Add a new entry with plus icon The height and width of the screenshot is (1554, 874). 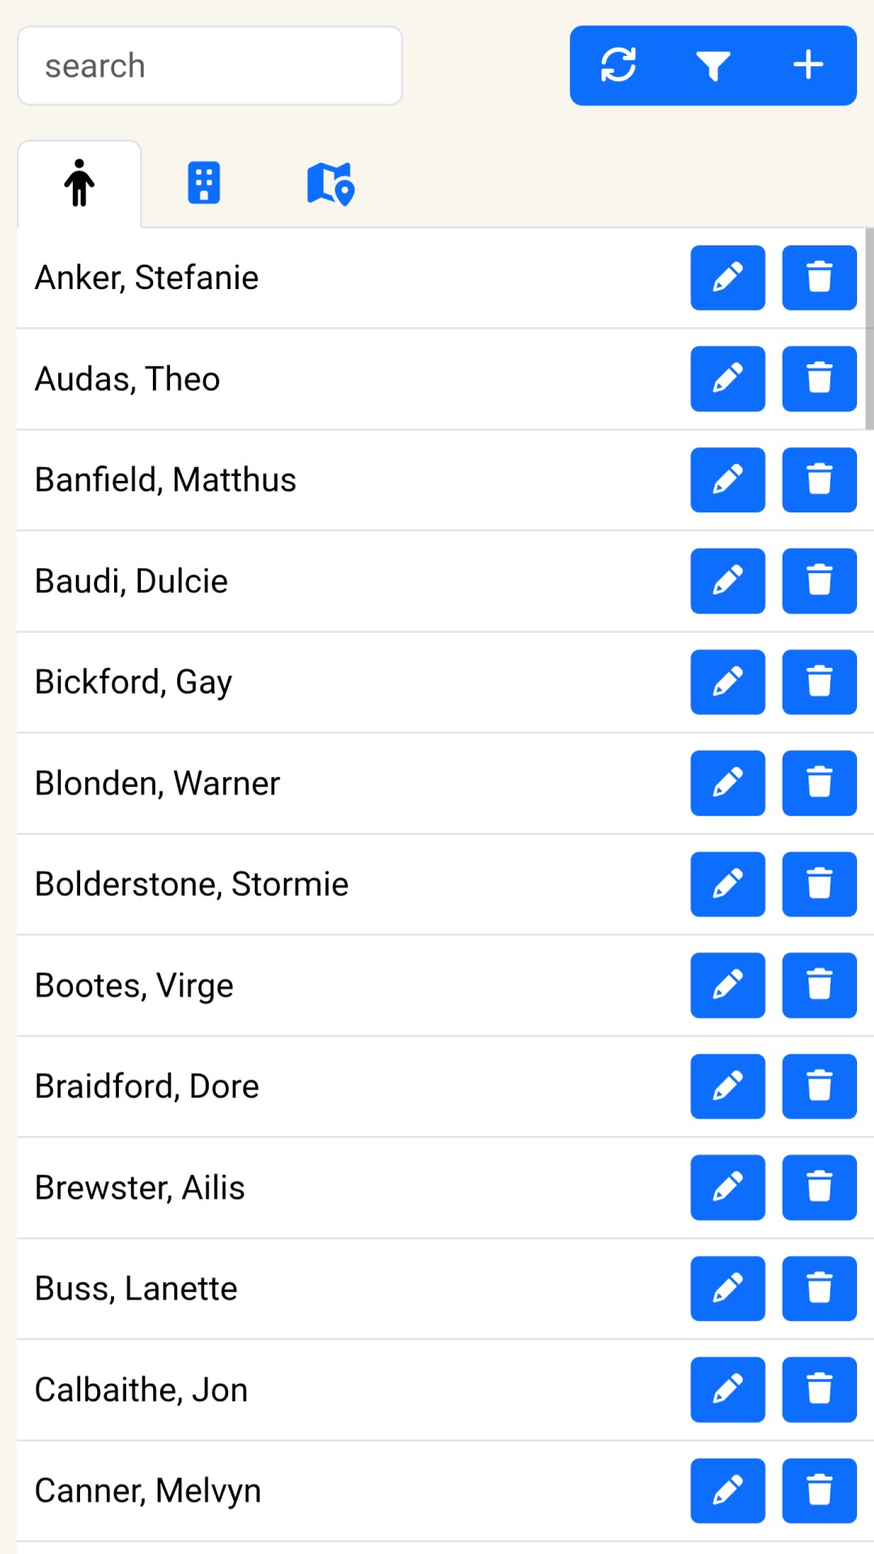pos(808,66)
